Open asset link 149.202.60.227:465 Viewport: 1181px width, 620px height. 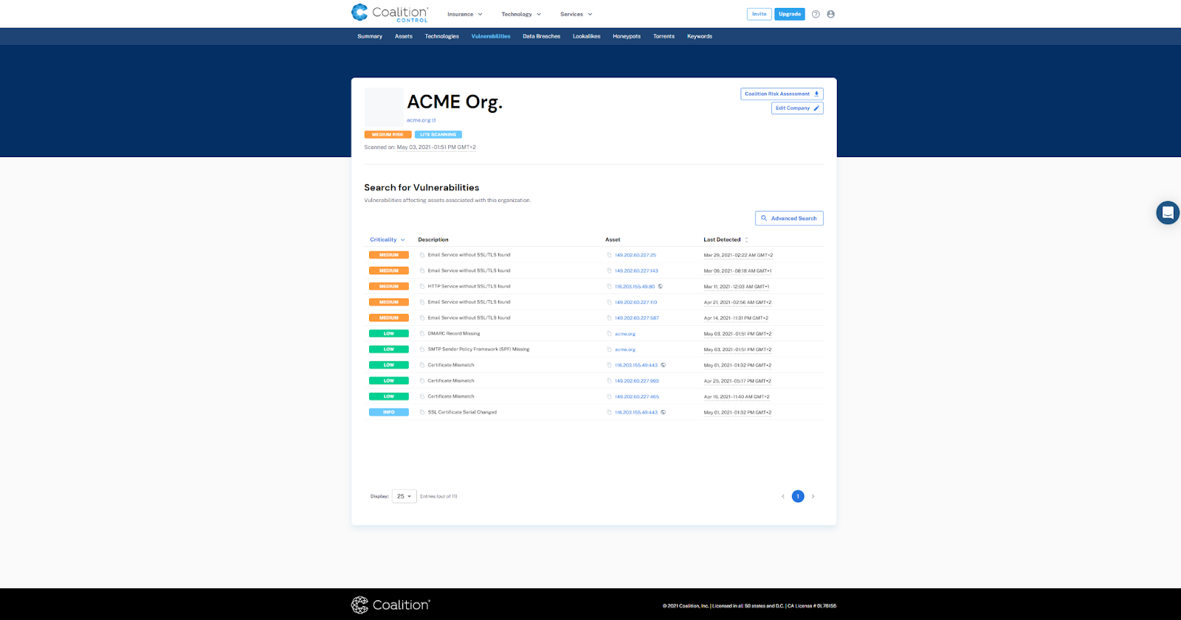click(637, 397)
